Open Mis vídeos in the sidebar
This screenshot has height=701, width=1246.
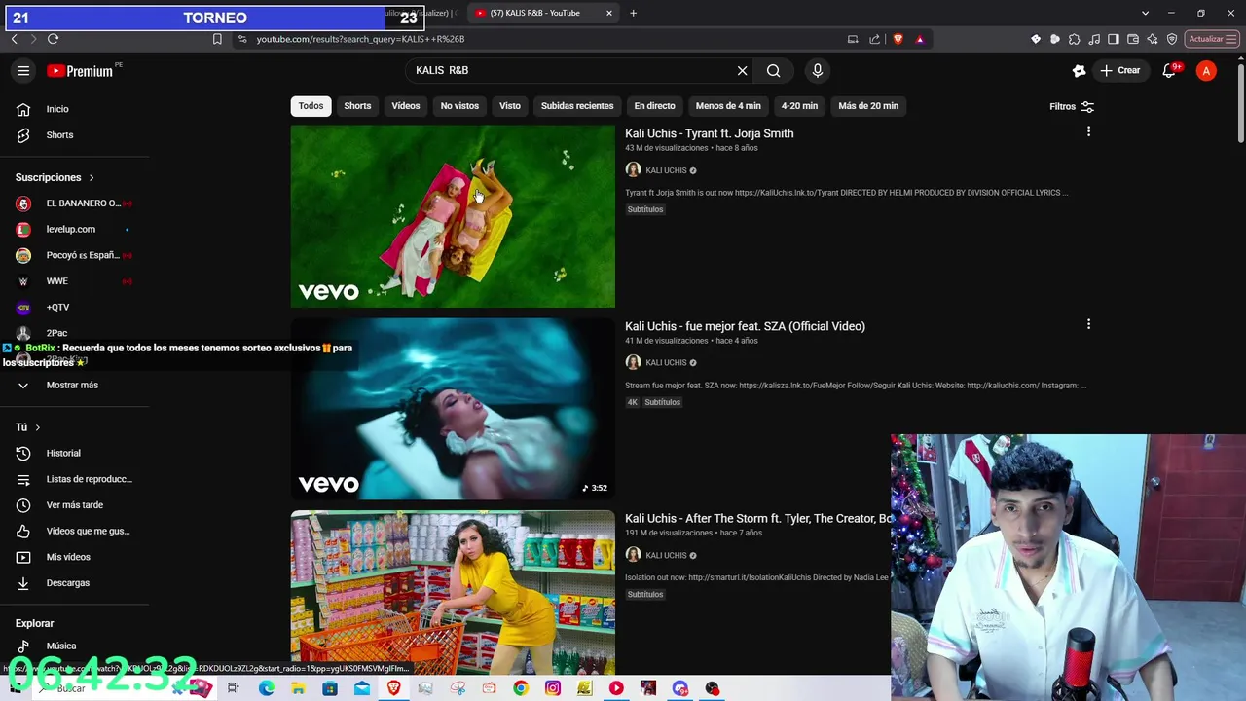(x=74, y=557)
